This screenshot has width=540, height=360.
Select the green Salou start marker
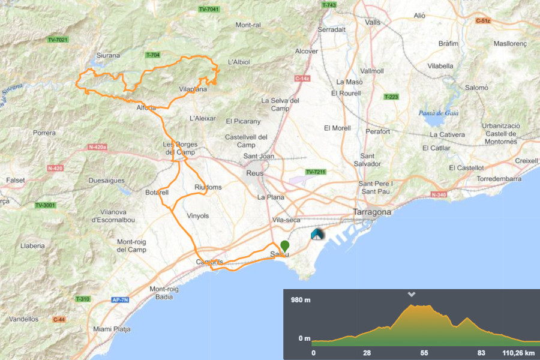pyautogui.click(x=283, y=246)
